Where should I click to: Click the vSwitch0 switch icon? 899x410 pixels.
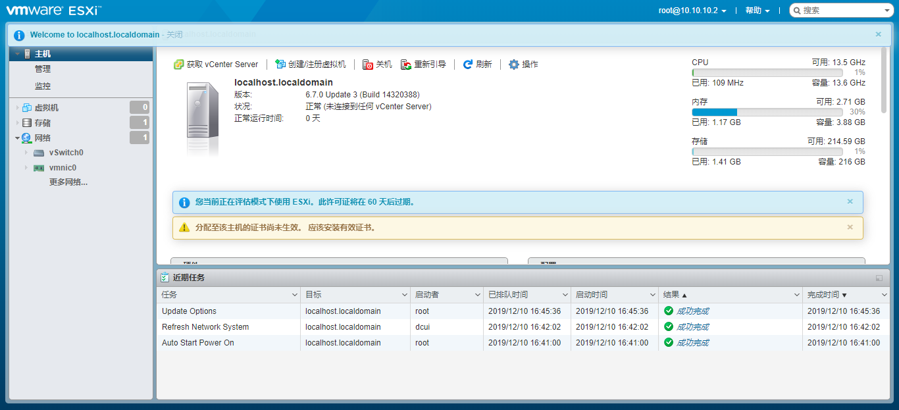tap(39, 153)
